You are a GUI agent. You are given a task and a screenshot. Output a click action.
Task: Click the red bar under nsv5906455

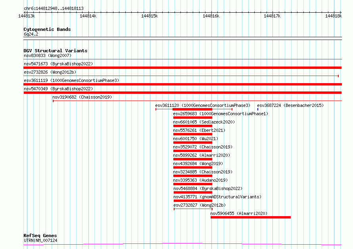(251, 217)
